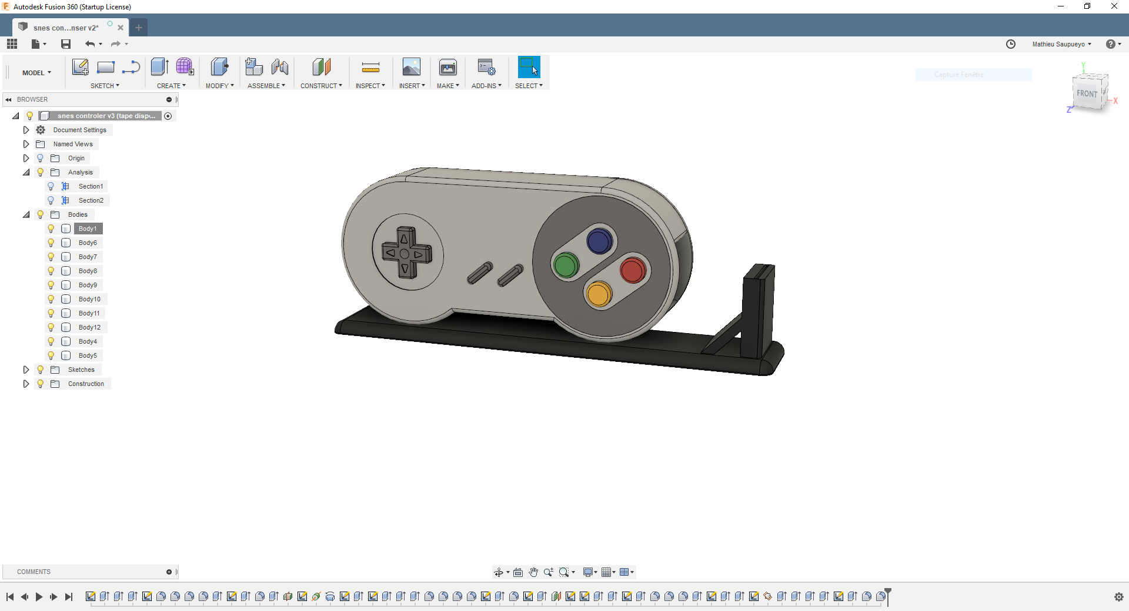The height and width of the screenshot is (611, 1129).
Task: Jump to timeline end
Action: 69,597
